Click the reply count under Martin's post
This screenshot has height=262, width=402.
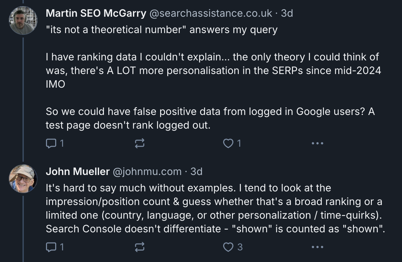(x=62, y=143)
